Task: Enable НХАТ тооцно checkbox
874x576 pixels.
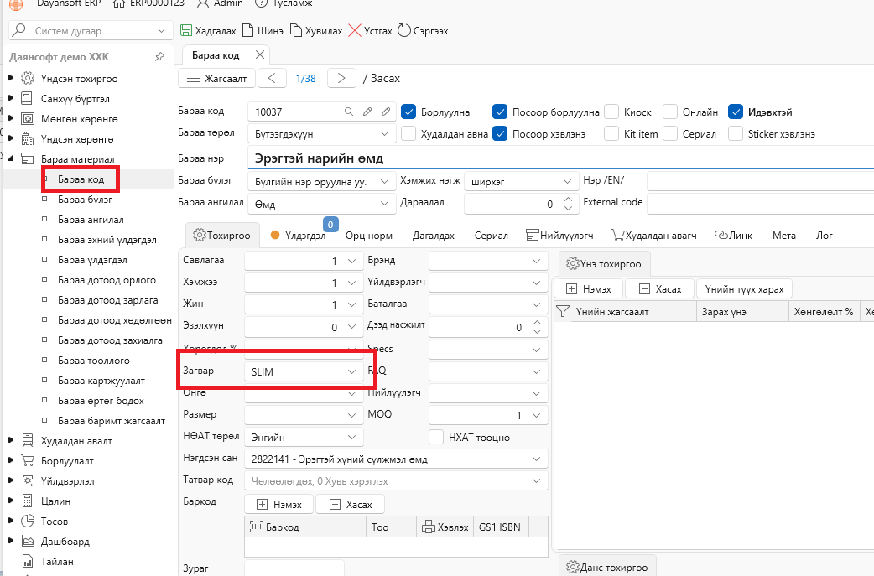Action: [436, 438]
